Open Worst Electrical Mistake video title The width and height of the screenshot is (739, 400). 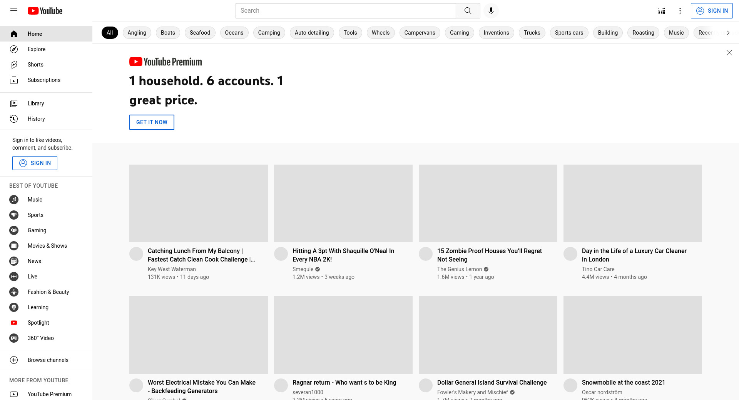[x=202, y=387]
